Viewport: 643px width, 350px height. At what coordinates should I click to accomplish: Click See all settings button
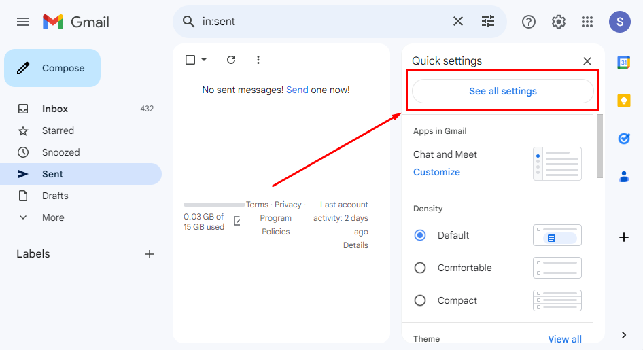pyautogui.click(x=503, y=91)
